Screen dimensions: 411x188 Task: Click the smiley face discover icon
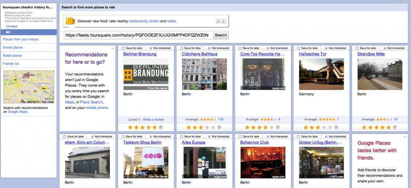click(x=70, y=21)
